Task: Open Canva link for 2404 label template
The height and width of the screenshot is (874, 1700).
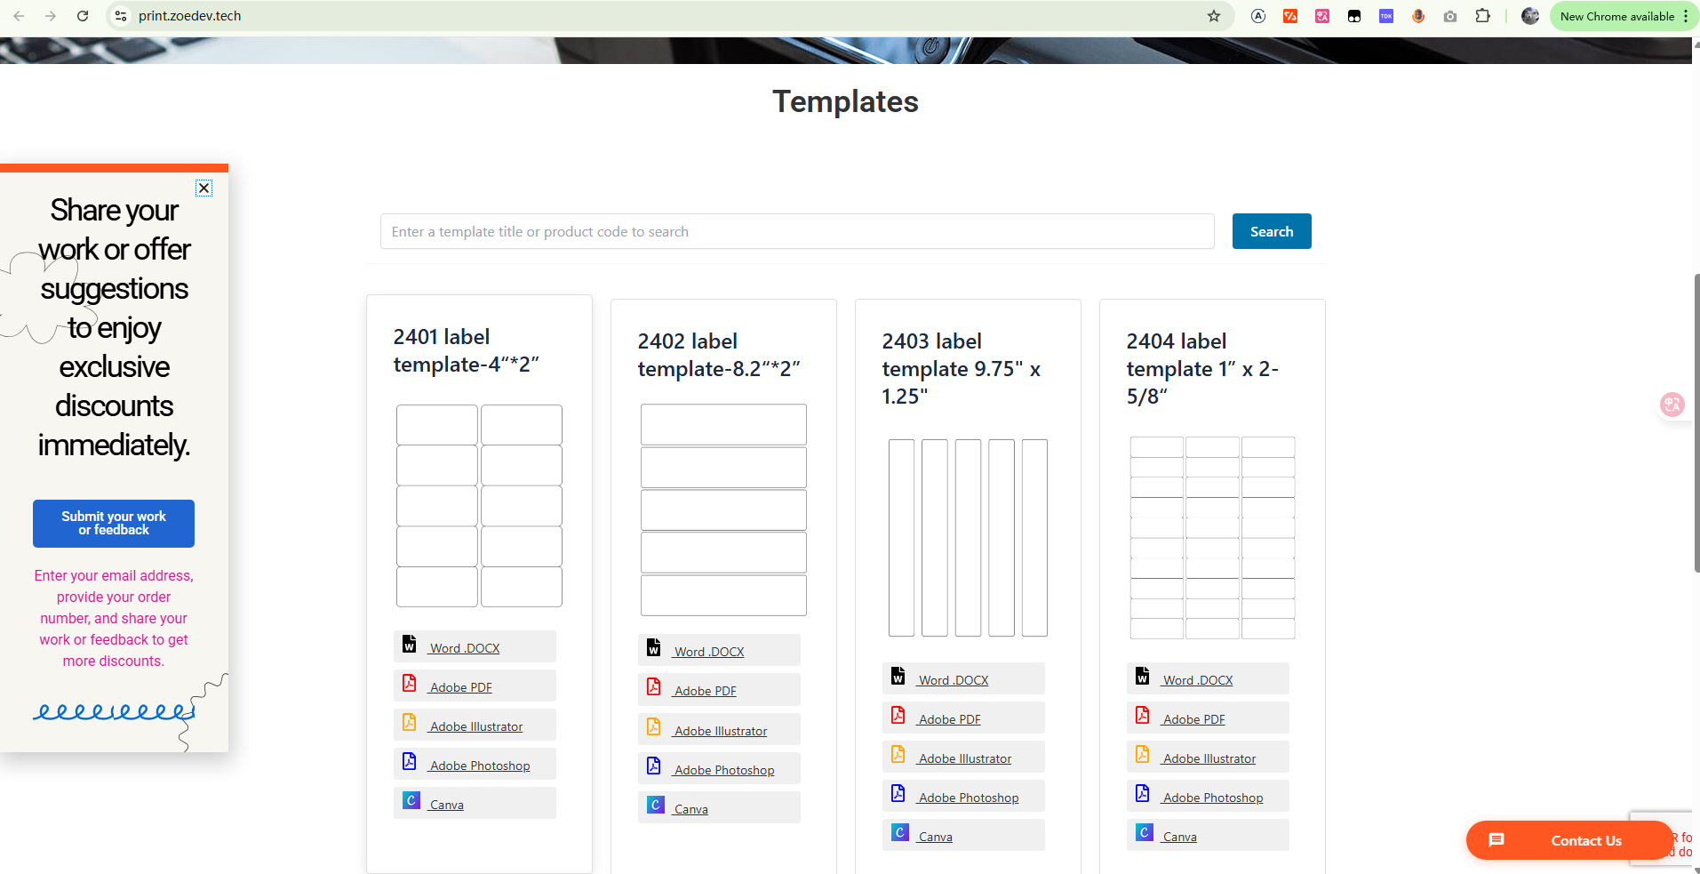Action: click(x=1179, y=837)
